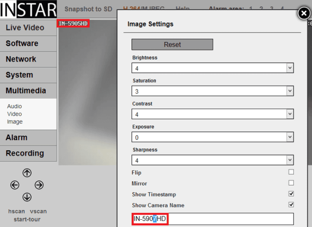The image size is (312, 227).
Task: Toggle the Show Camera Name checkbox
Action: point(291,205)
